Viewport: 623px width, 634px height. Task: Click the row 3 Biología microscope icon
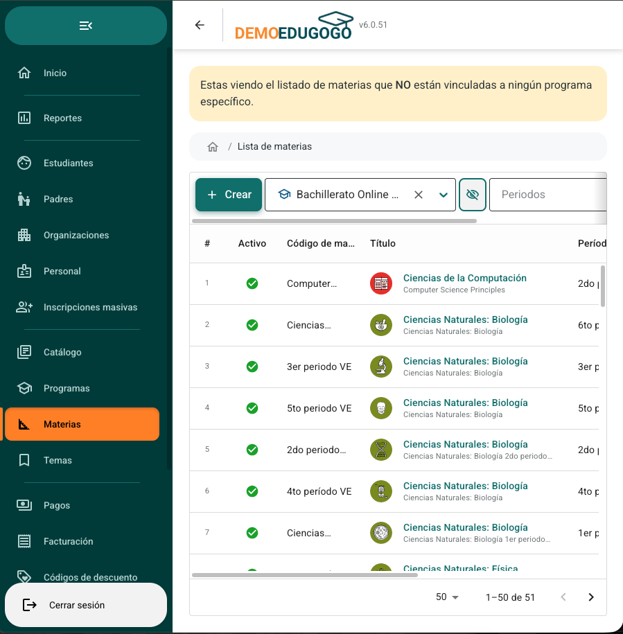click(x=381, y=367)
